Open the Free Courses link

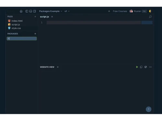click(x=120, y=11)
